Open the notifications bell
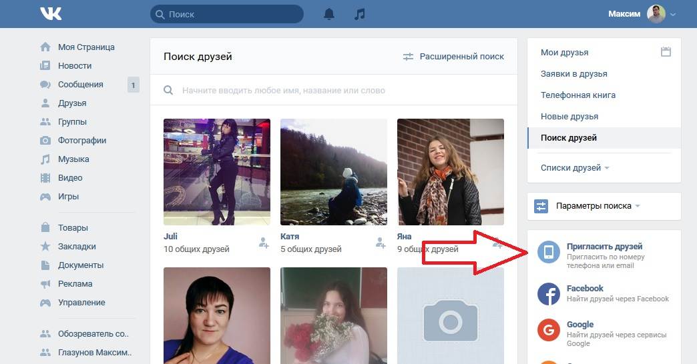This screenshot has width=697, height=364. 329,14
